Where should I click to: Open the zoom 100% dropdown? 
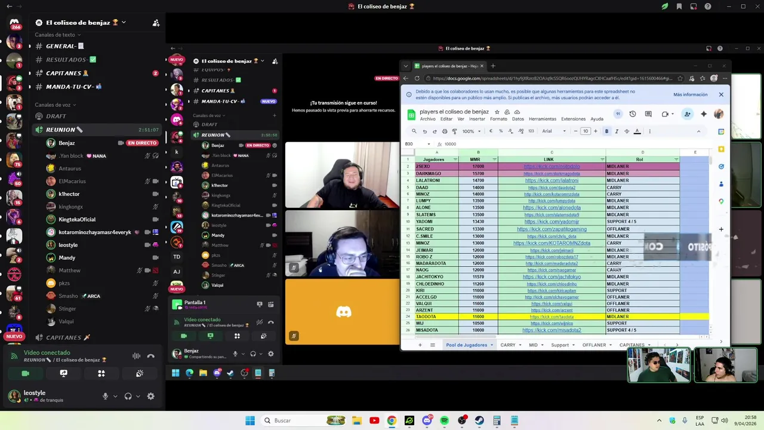coord(470,131)
